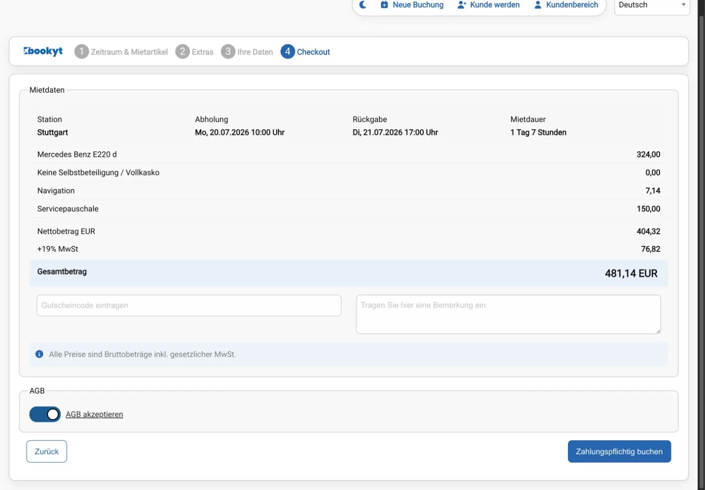Click the Gesamtbetrag label
The height and width of the screenshot is (490, 705).
pyautogui.click(x=62, y=272)
